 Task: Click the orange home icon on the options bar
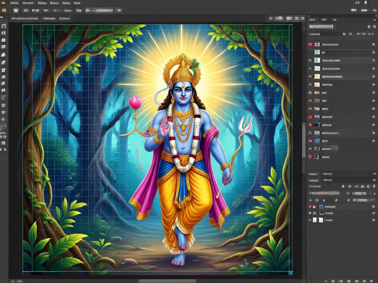(x=4, y=10)
